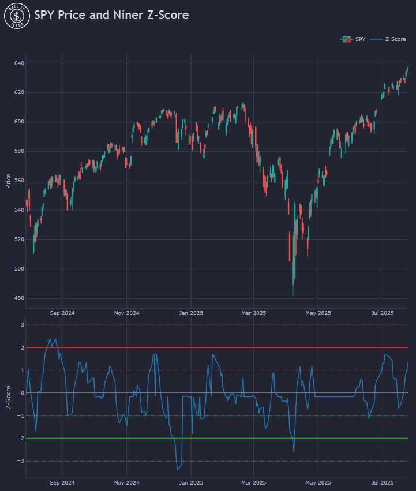Screen dimensions: 416x491
Task: Click Jan 2025 label under Z-Score chart
Action: point(191,483)
